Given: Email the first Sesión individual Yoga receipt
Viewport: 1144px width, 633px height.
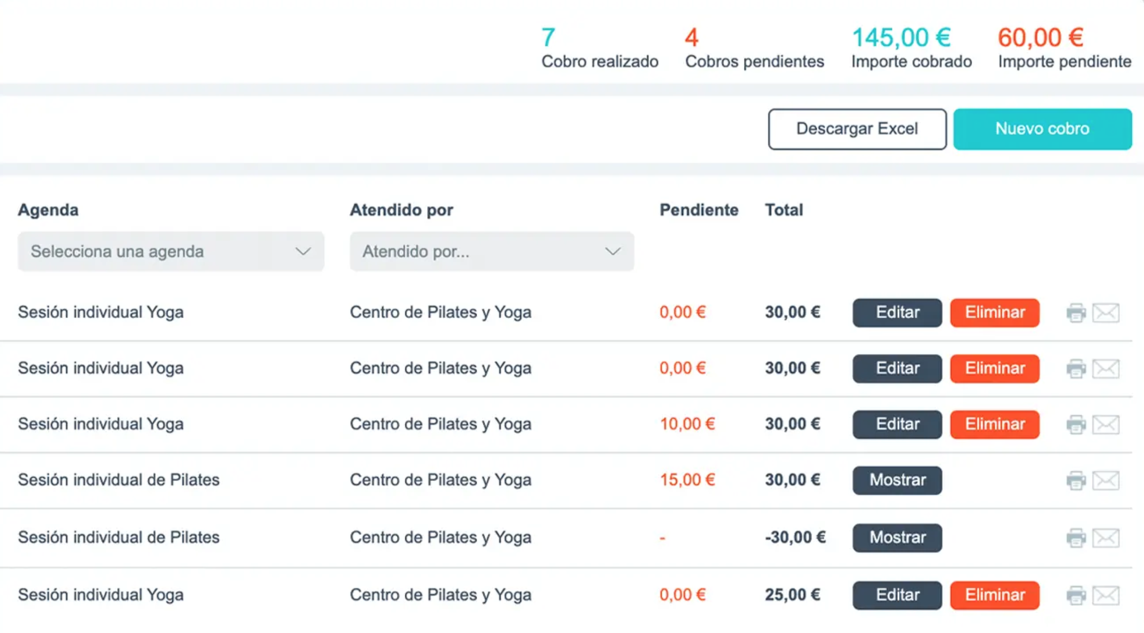Looking at the screenshot, I should pos(1105,313).
